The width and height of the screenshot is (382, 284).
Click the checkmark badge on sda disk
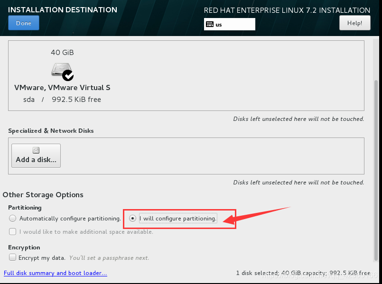point(68,75)
